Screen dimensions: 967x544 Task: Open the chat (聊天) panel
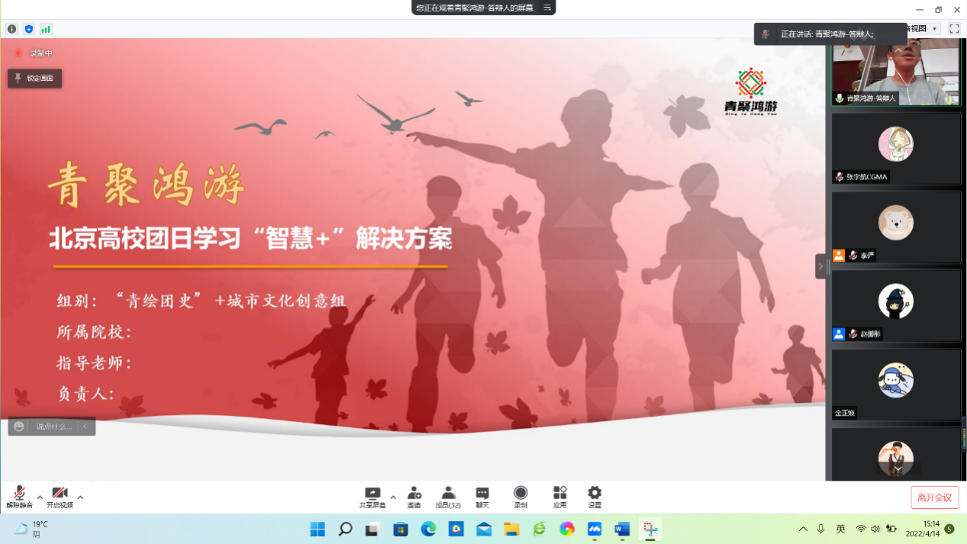(x=482, y=497)
